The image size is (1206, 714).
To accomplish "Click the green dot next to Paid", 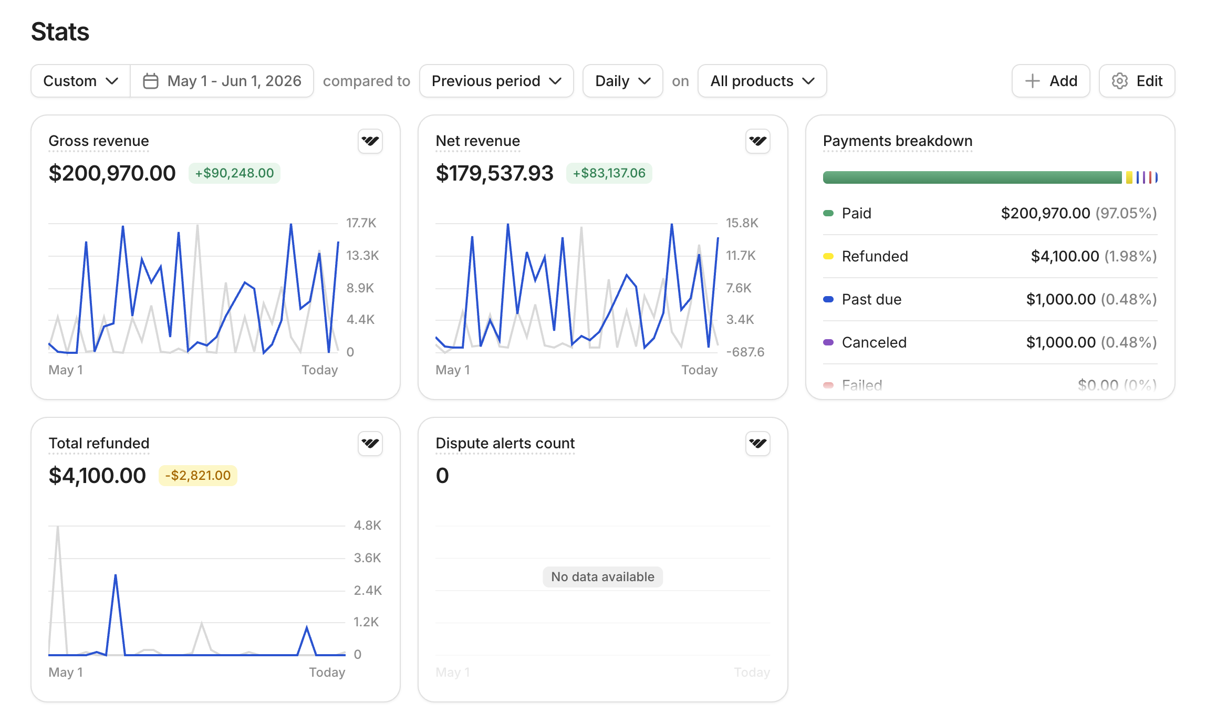I will 828,213.
